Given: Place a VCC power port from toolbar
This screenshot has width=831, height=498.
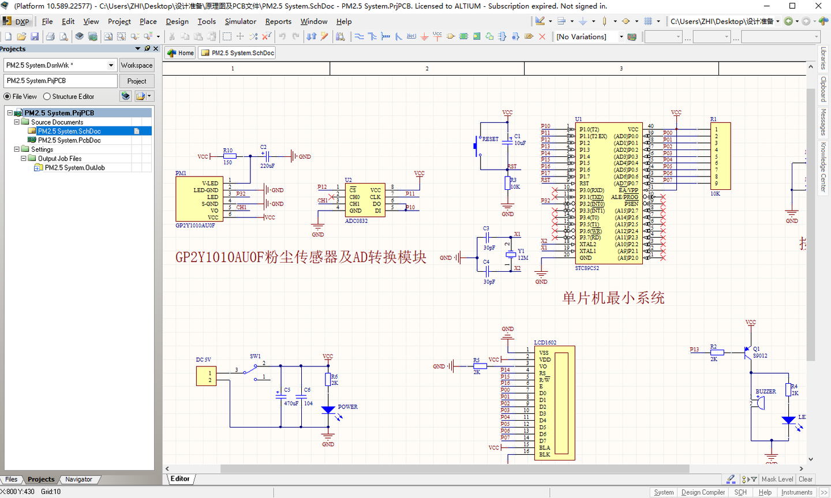Looking at the screenshot, I should click(437, 36).
